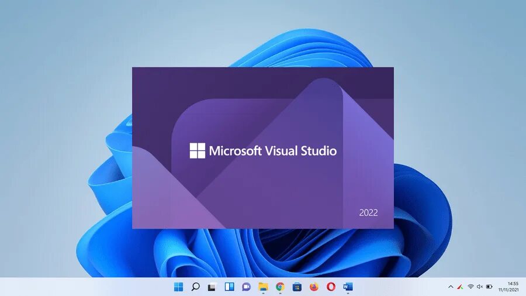The height and width of the screenshot is (296, 526).
Task: Click the battery status icon
Action: [489, 287]
